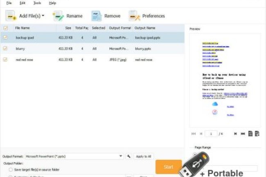Viewport: 266px width, 177px height.
Task: Open the File menu
Action: [9, 3]
